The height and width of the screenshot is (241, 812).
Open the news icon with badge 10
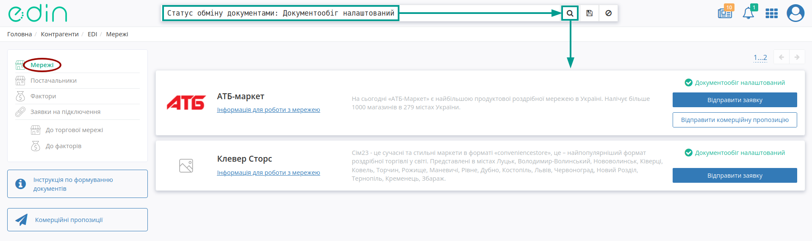725,12
